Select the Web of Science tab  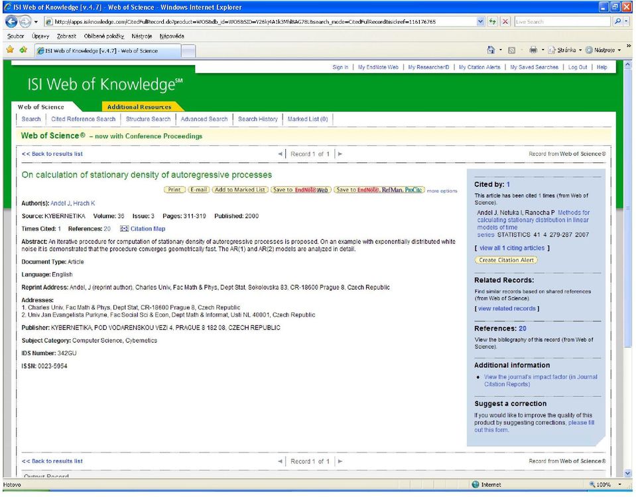coord(41,107)
